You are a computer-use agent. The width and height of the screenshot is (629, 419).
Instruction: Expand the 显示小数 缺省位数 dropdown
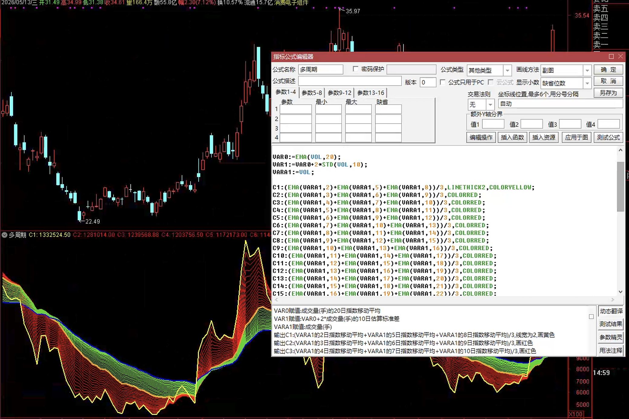tap(587, 83)
